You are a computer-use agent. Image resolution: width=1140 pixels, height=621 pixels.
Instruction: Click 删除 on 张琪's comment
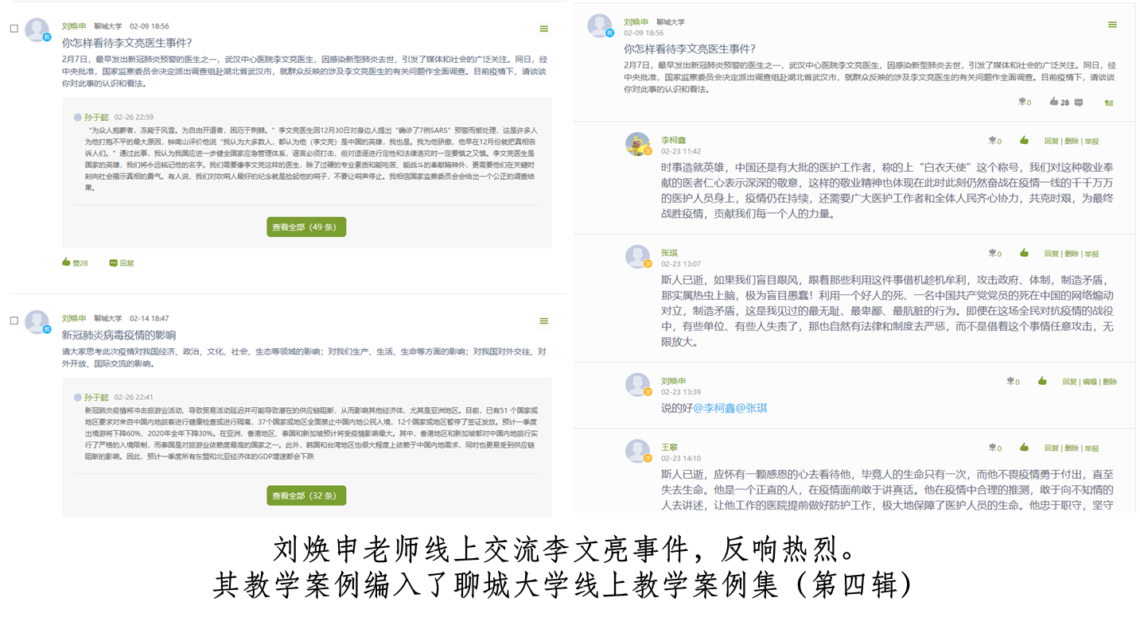1071,254
